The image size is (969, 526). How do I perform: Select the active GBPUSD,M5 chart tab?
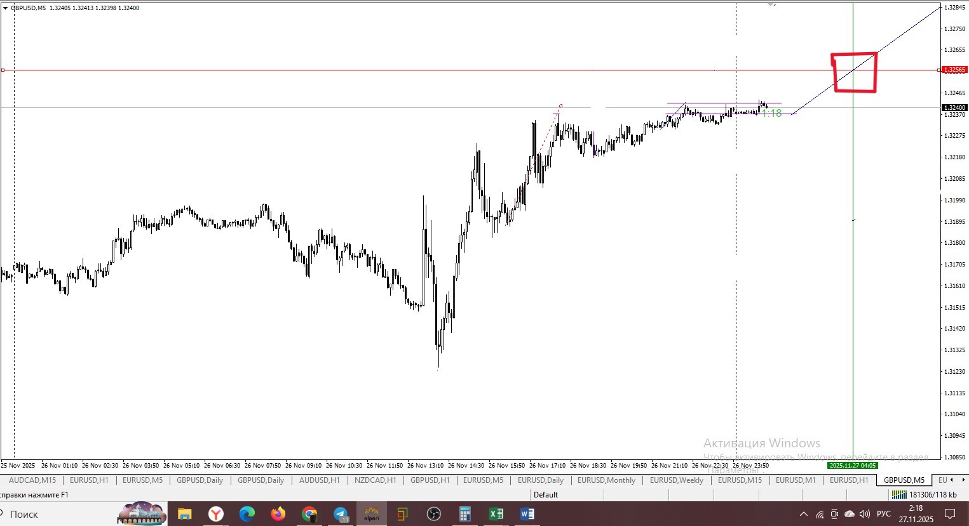tap(904, 480)
